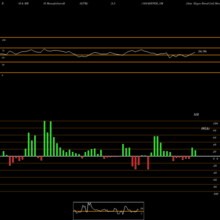Image resolution: width=220 pixels, height=220 pixels.
Task: Click the -100 label on MR axis
Action: (216, 194)
